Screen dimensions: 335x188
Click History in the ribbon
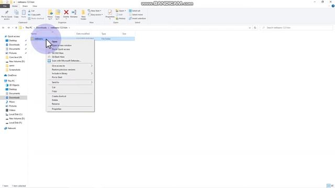[x=121, y=19]
